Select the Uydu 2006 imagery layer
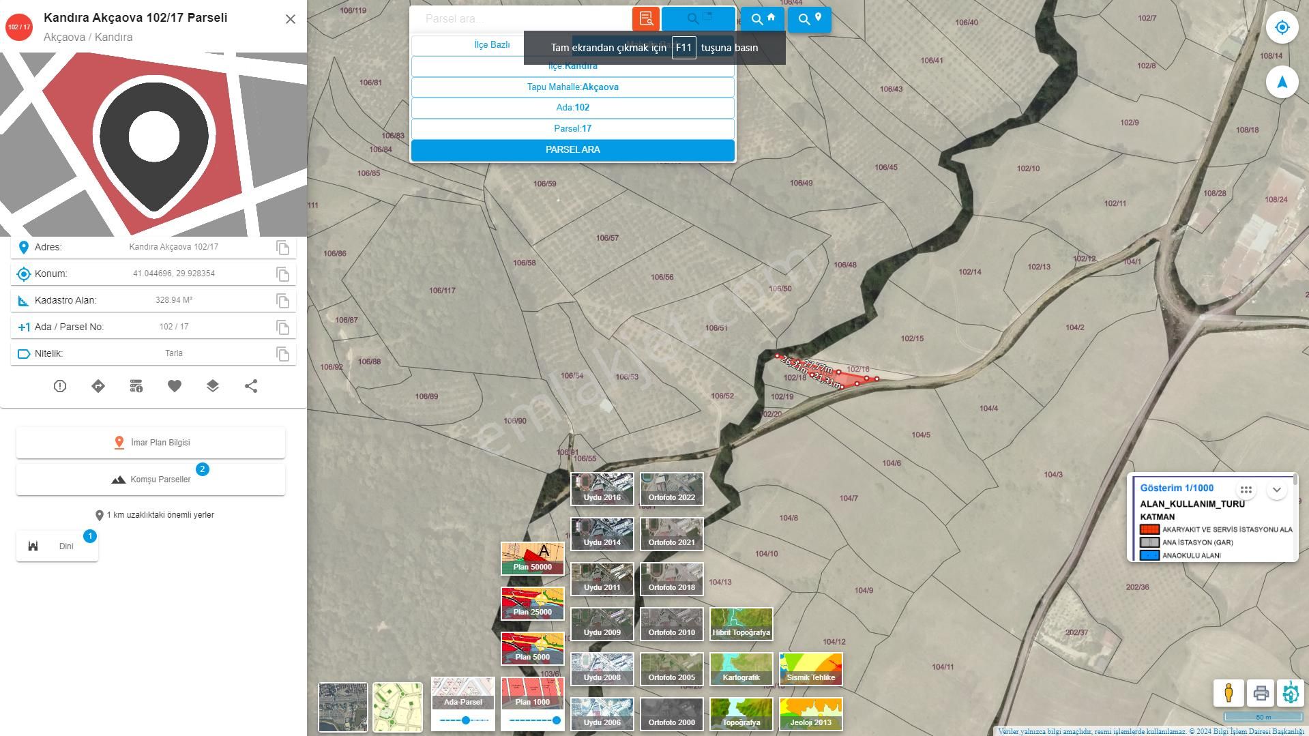1309x736 pixels. [x=602, y=714]
